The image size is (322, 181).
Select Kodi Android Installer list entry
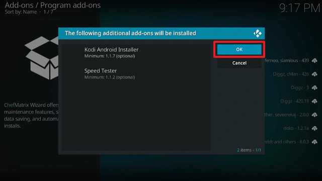(x=136, y=52)
